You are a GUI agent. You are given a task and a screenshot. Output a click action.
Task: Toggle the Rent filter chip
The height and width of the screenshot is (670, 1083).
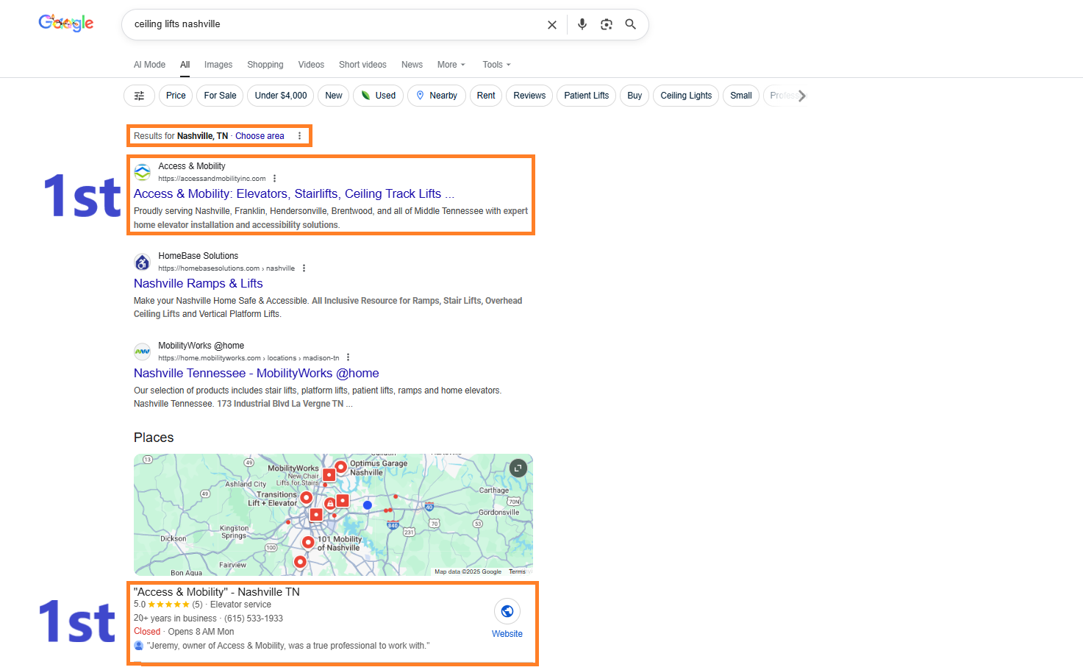pos(486,96)
